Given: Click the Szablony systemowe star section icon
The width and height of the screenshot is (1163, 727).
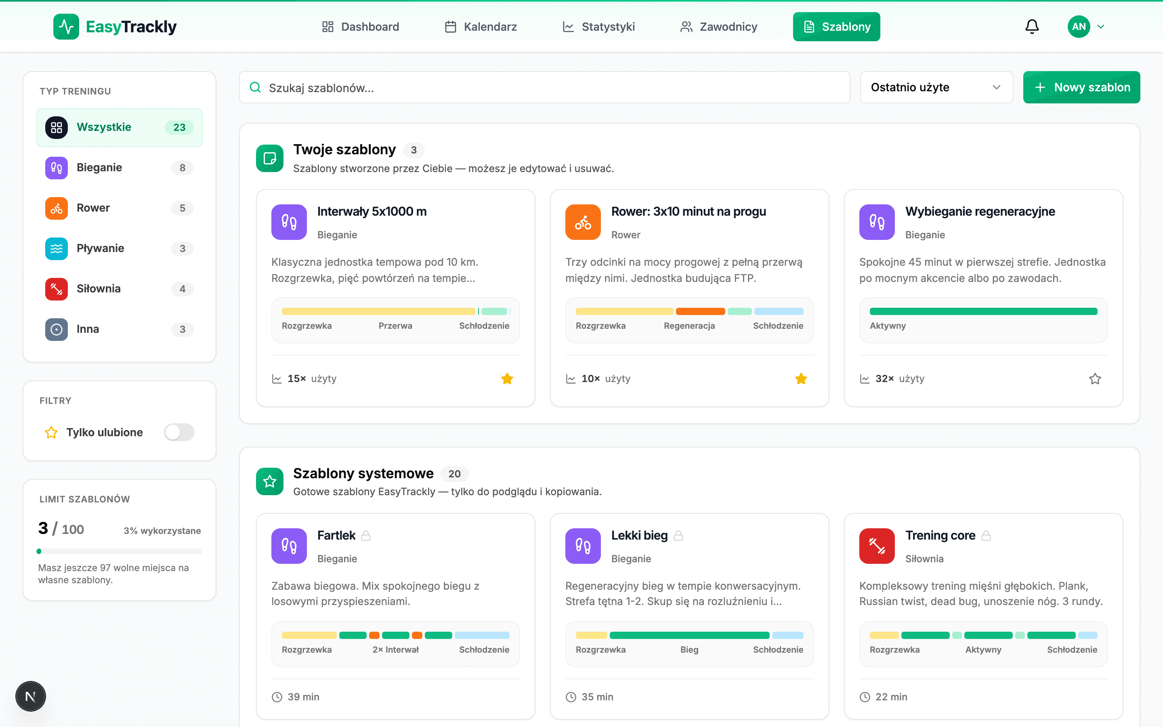Looking at the screenshot, I should coord(270,481).
